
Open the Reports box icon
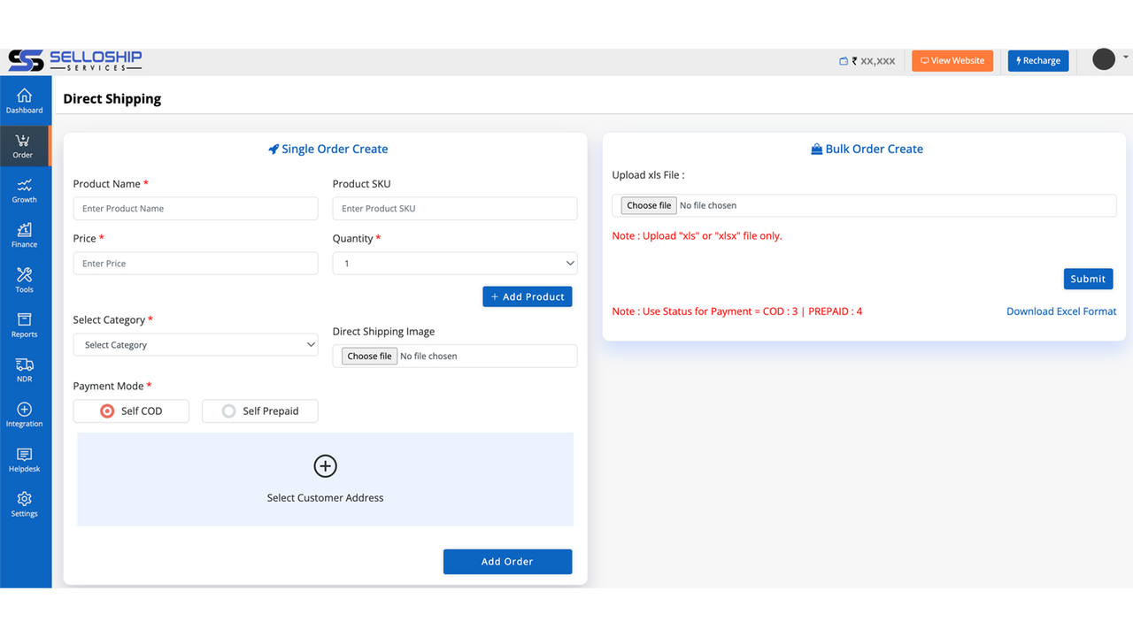(25, 319)
